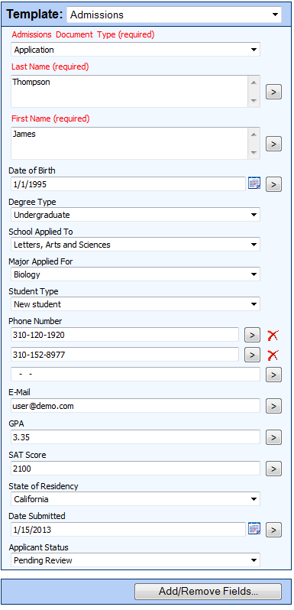
Task: Click the arrow button beside First Name
Action: point(274,144)
